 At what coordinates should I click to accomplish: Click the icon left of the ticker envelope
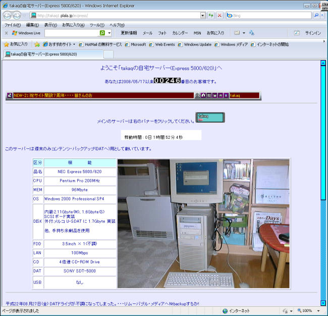pyautogui.click(x=214, y=95)
